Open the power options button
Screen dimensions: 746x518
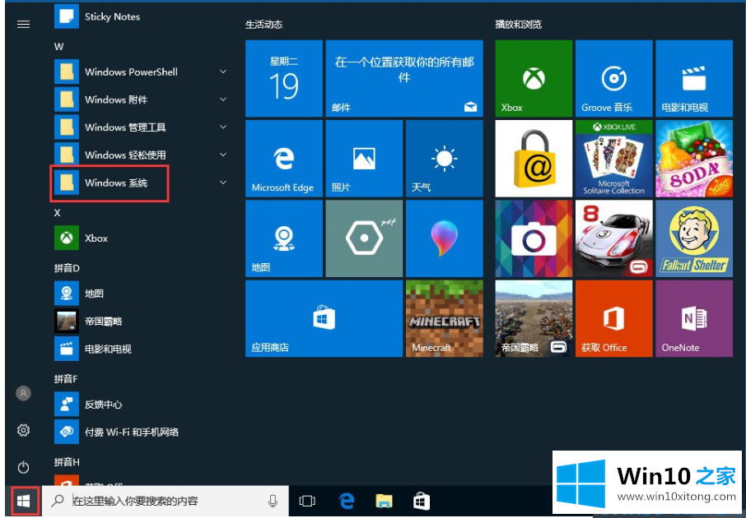pyautogui.click(x=23, y=467)
